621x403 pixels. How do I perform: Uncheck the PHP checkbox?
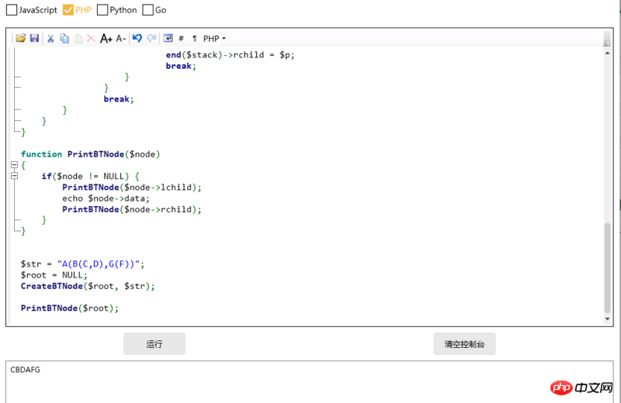pyautogui.click(x=68, y=10)
